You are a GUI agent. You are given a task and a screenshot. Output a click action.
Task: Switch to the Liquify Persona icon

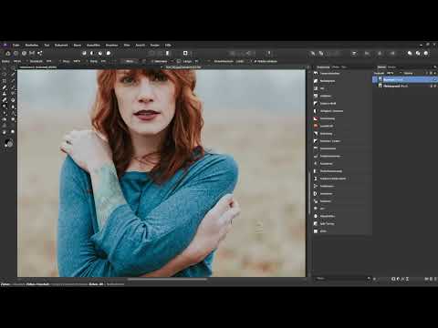coord(16,53)
